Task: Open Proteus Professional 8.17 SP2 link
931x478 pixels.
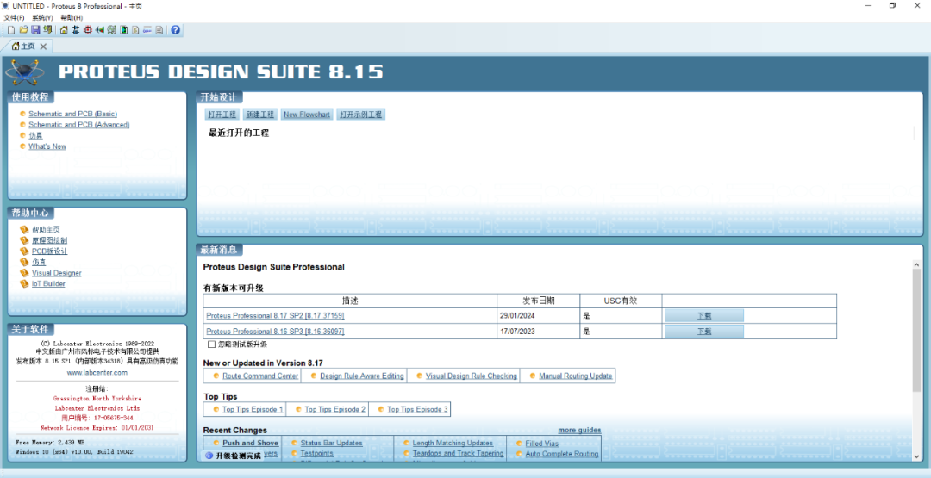Action: click(x=276, y=315)
